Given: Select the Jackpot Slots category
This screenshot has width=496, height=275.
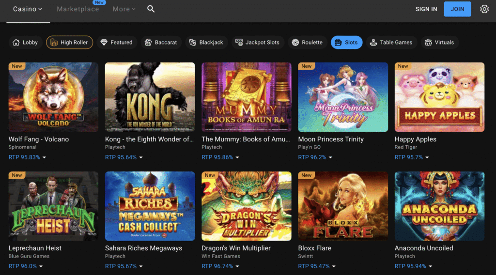Looking at the screenshot, I should pyautogui.click(x=258, y=42).
